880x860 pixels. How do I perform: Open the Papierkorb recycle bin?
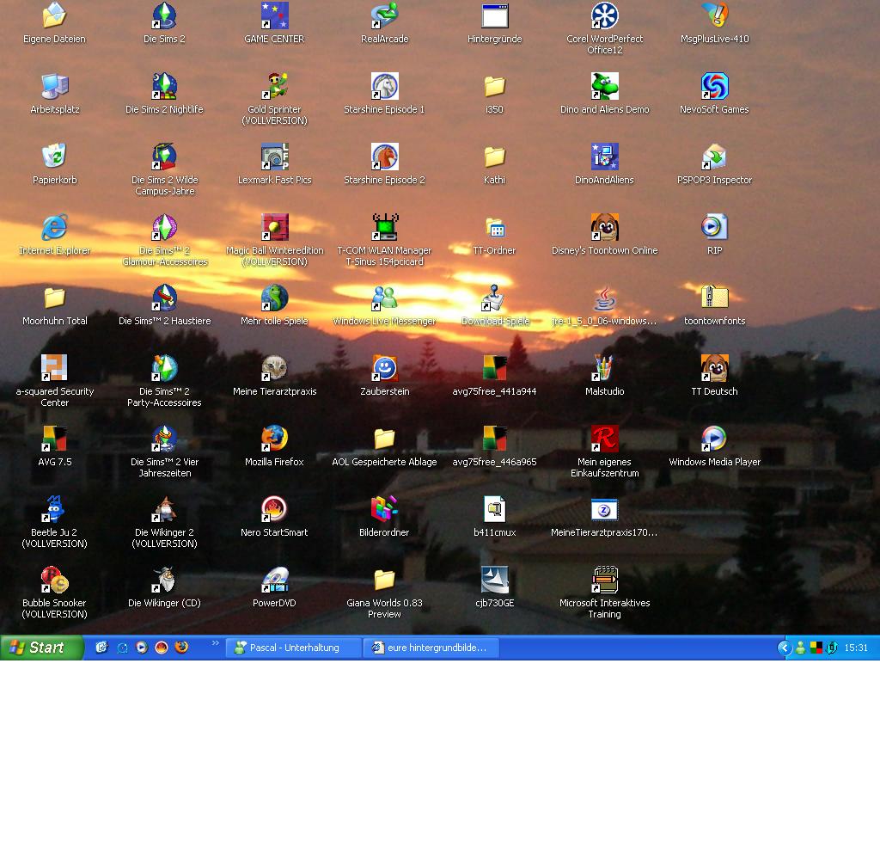54,157
